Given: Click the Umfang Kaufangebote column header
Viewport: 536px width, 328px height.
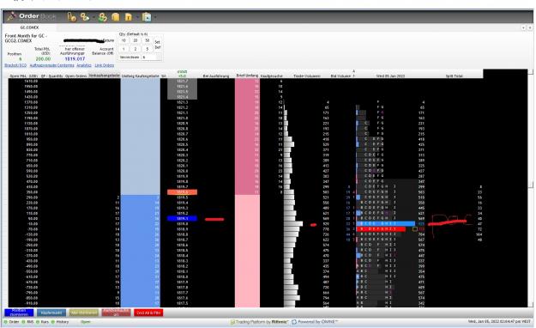Looking at the screenshot, I should pyautogui.click(x=140, y=76).
